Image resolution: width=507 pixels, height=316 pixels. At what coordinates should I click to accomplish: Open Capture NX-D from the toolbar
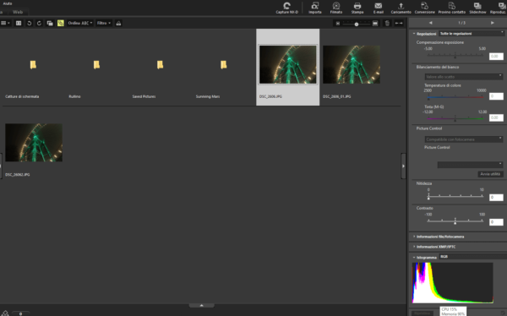tap(286, 8)
